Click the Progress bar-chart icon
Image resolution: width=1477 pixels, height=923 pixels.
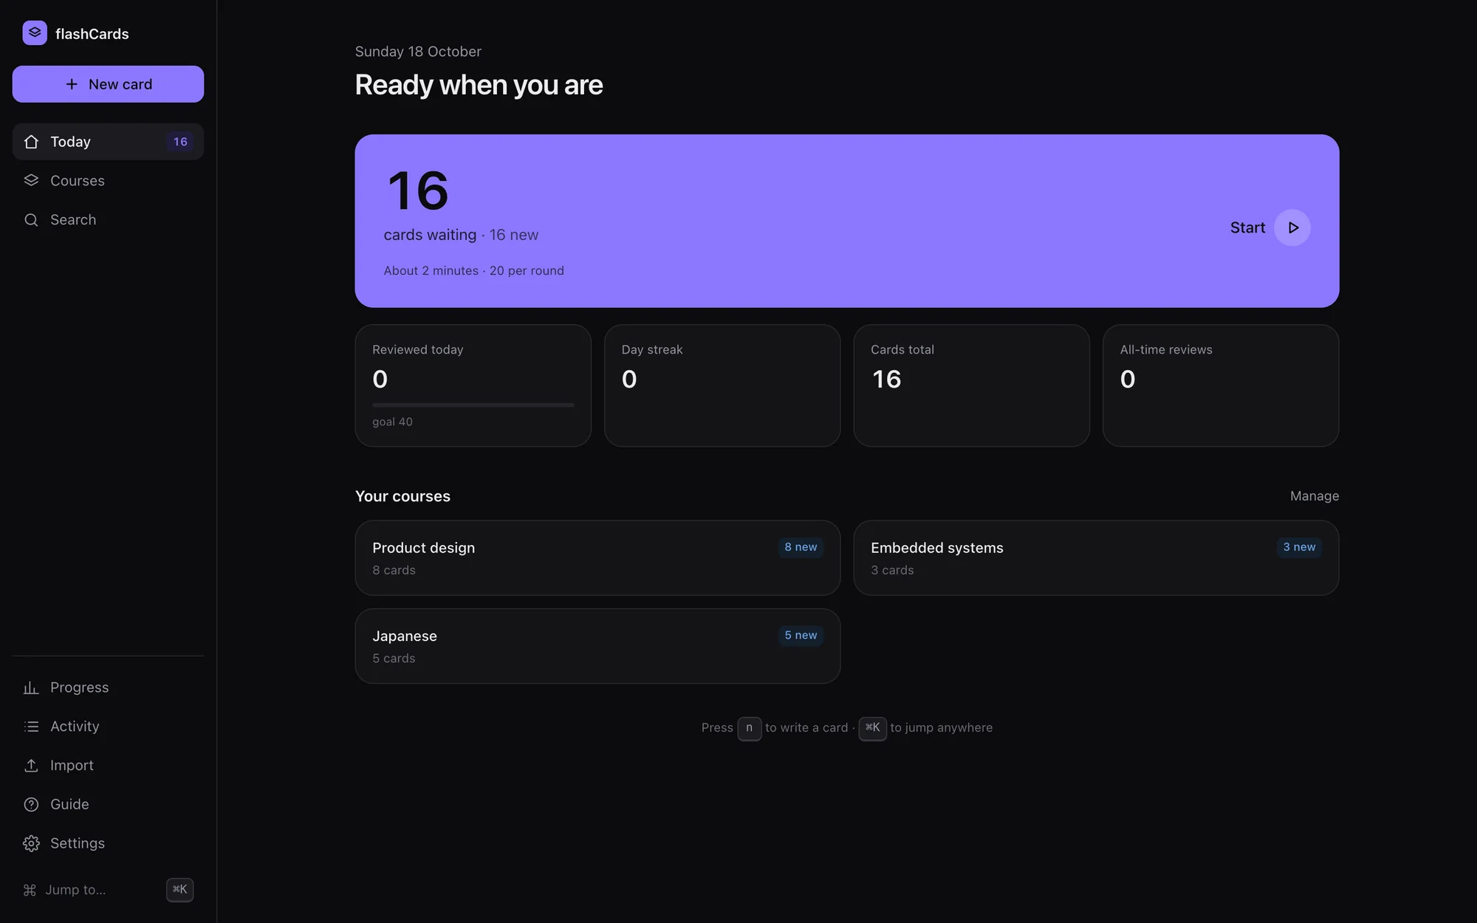pos(31,687)
